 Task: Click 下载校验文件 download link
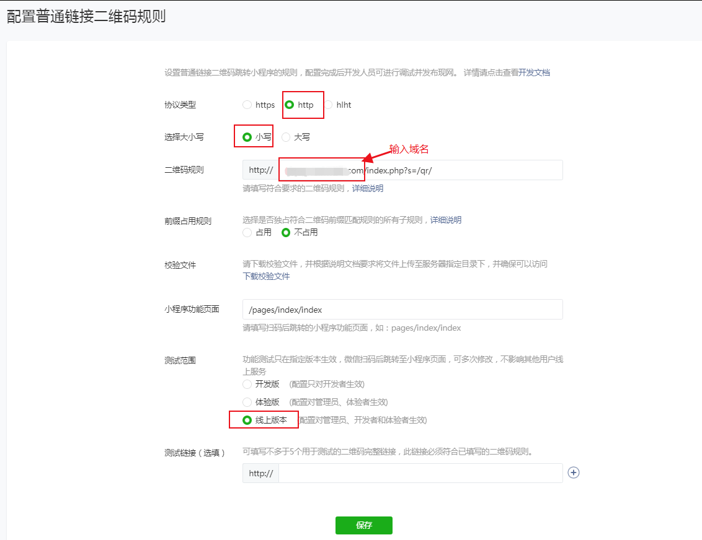tap(267, 276)
